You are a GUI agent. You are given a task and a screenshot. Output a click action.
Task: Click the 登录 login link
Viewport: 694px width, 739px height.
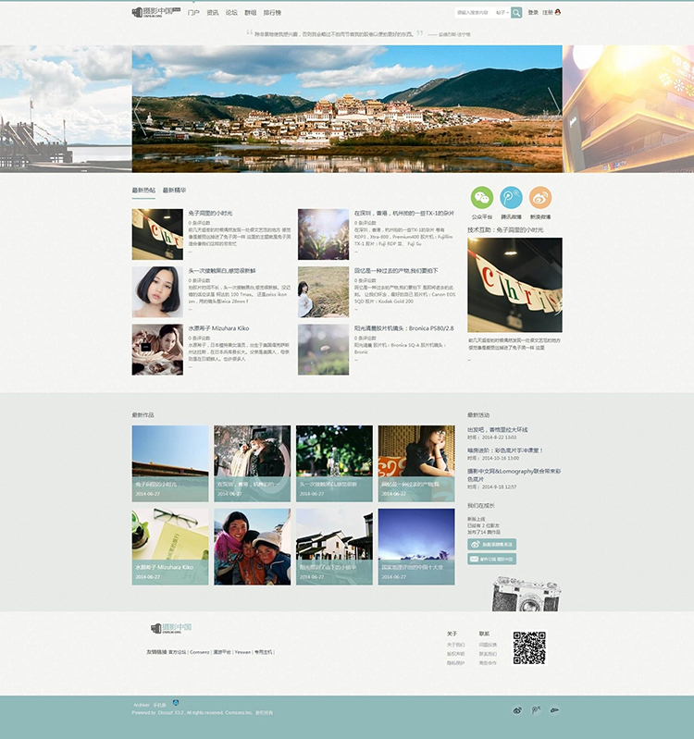(x=533, y=13)
